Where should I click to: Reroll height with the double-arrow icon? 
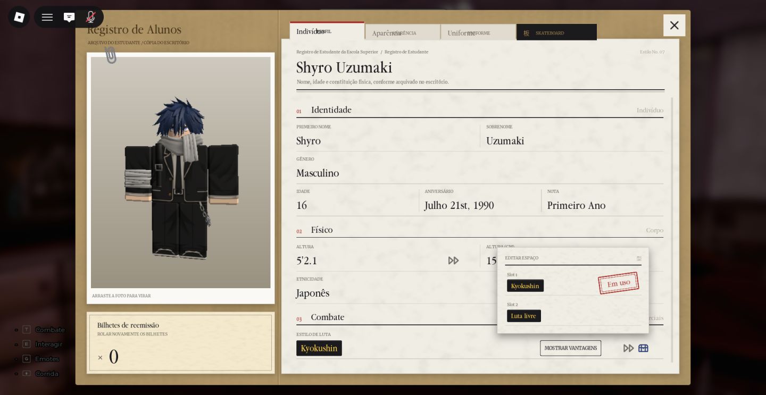point(453,260)
